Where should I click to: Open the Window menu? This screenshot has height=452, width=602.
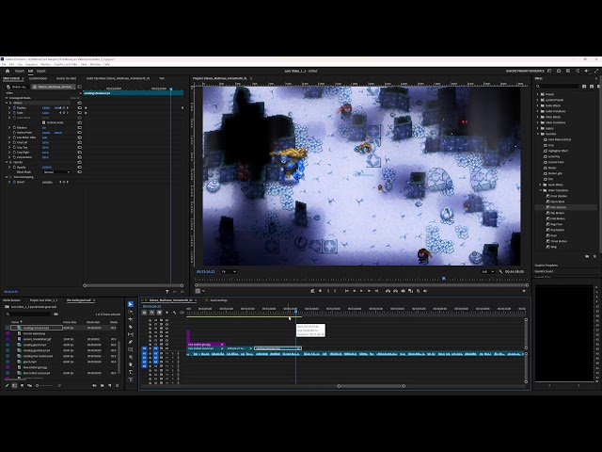95,64
